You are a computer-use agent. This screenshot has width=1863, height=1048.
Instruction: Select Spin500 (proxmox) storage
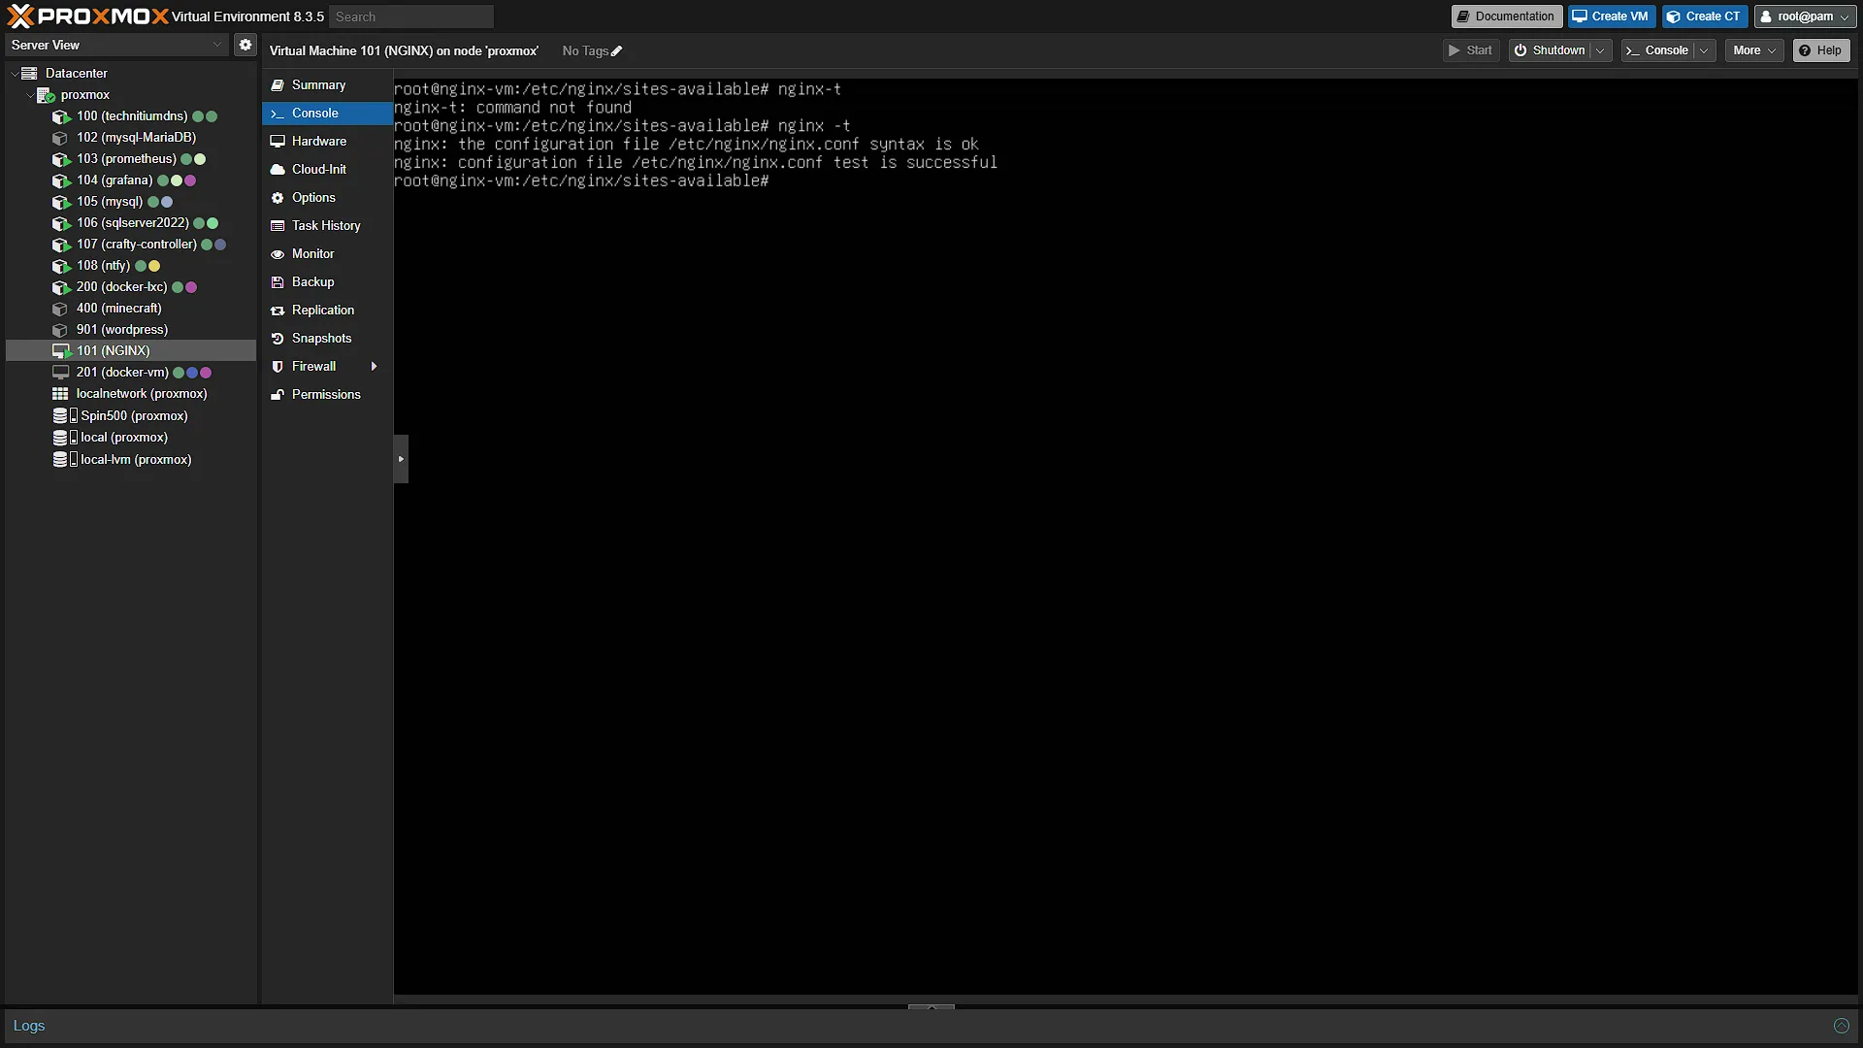131,416
